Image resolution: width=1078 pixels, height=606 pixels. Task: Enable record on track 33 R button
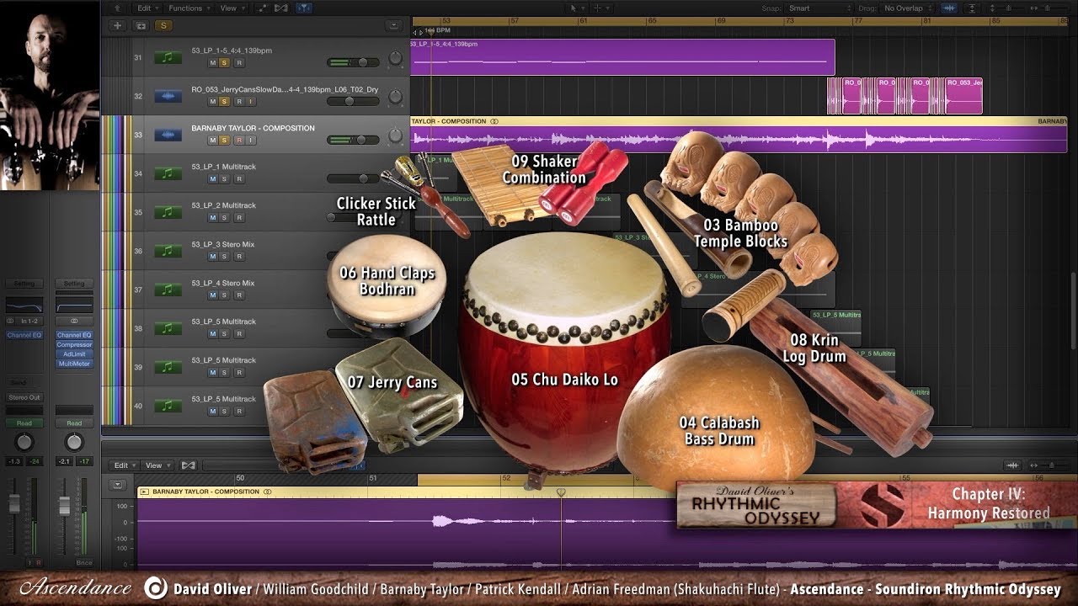coord(238,141)
